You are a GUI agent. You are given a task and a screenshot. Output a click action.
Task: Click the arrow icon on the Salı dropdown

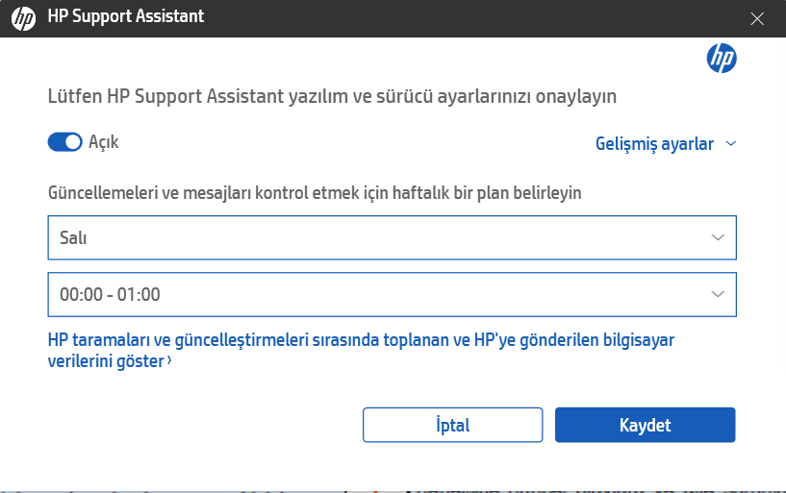[x=718, y=237]
